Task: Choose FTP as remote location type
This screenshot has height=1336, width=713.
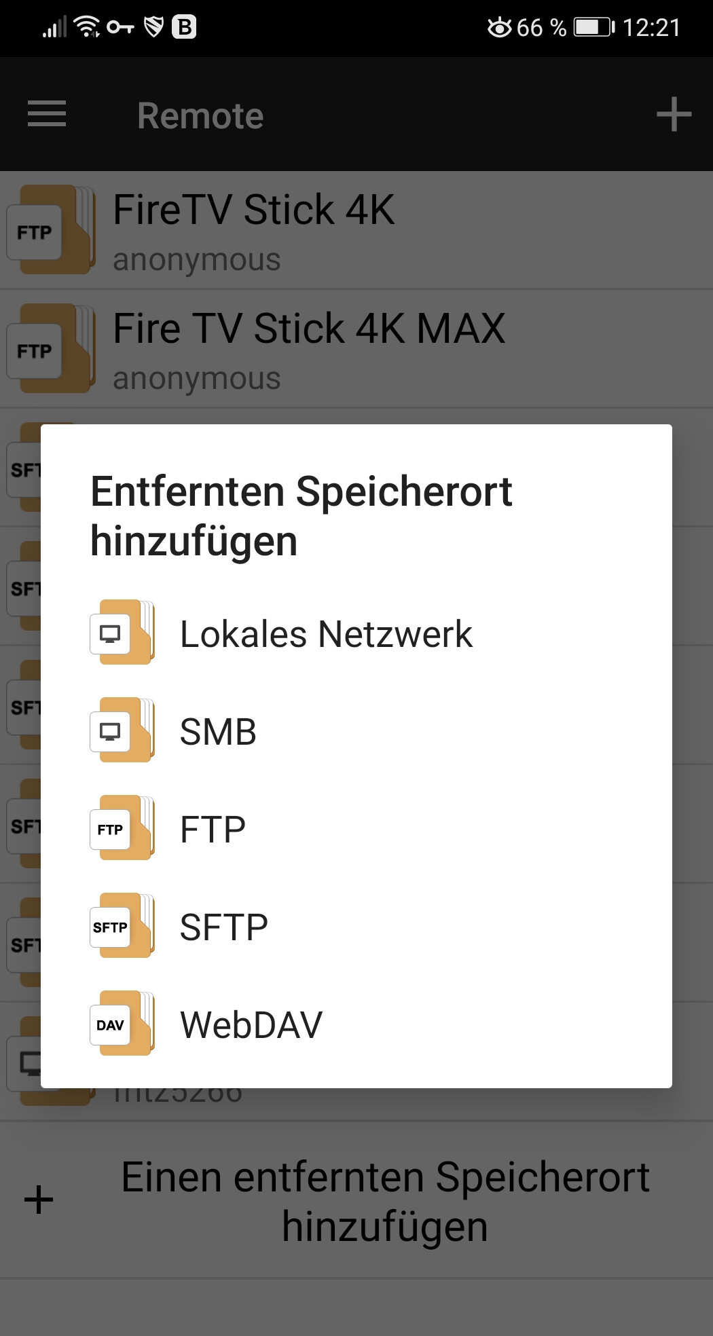Action: (x=213, y=830)
